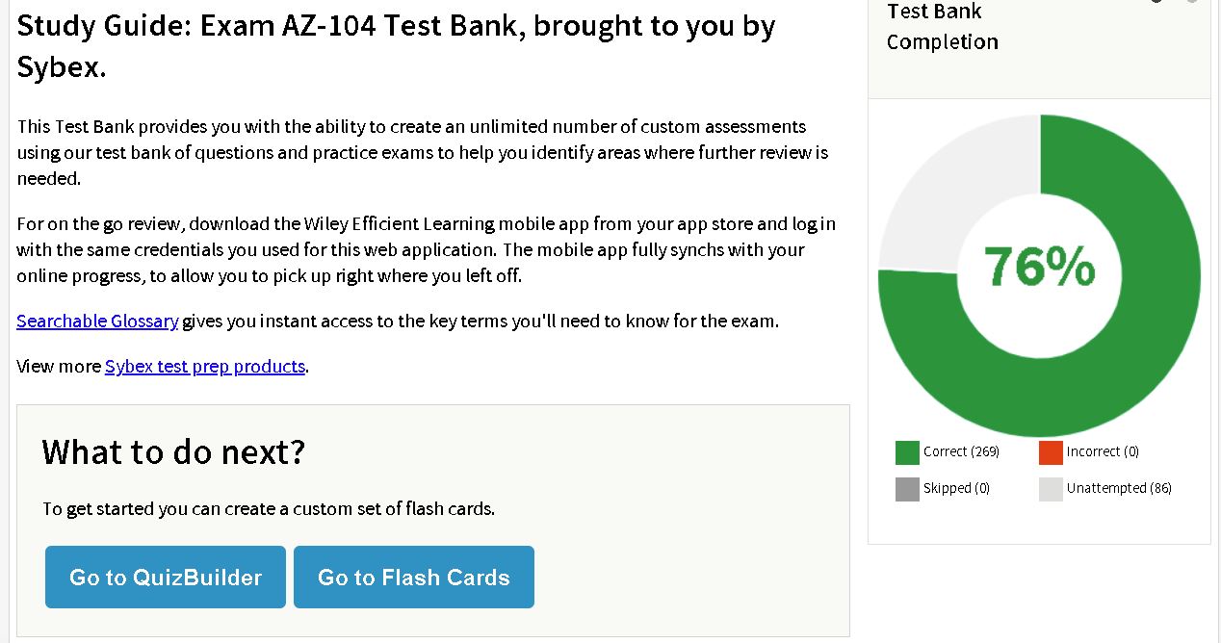Click the Go to QuizBuilder button
The width and height of the screenshot is (1221, 643).
point(166,577)
